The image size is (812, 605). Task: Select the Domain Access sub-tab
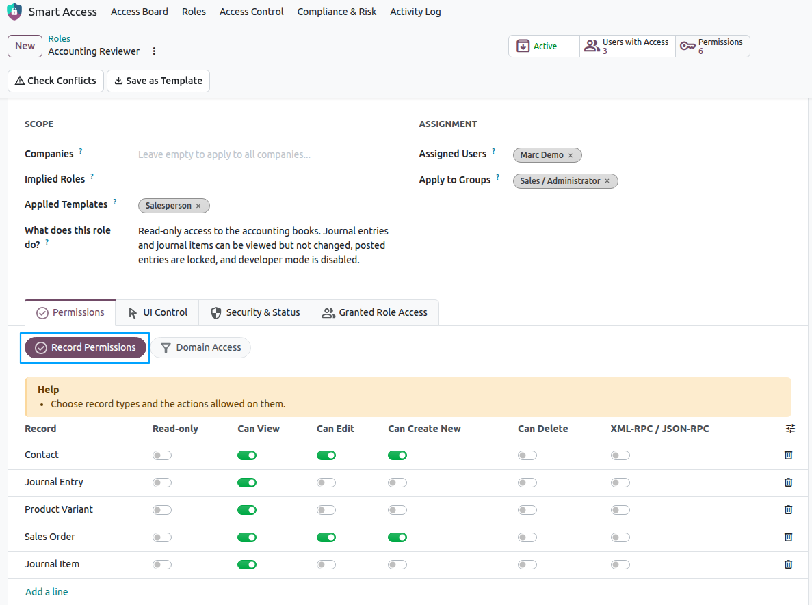201,348
